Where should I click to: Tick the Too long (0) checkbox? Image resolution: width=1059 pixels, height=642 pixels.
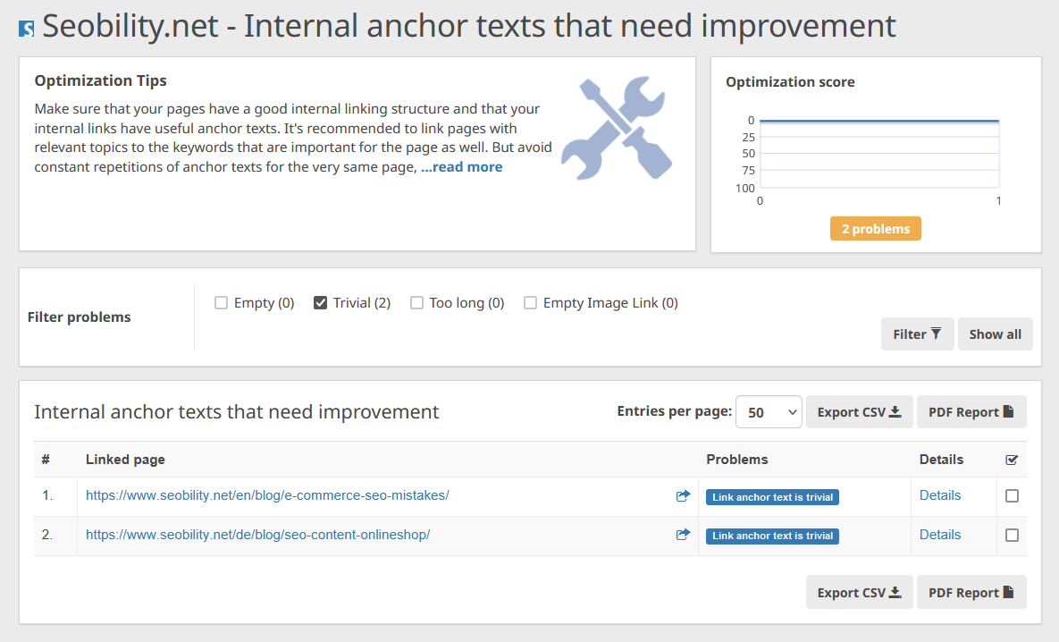click(x=416, y=303)
